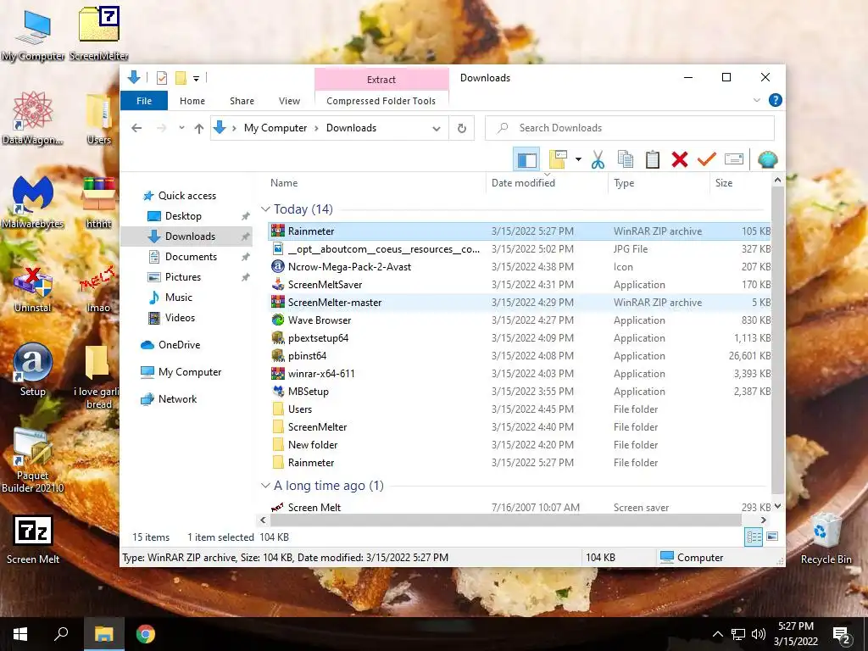Click the Properties quick access toolbar icon
The image size is (868, 651).
tap(162, 78)
